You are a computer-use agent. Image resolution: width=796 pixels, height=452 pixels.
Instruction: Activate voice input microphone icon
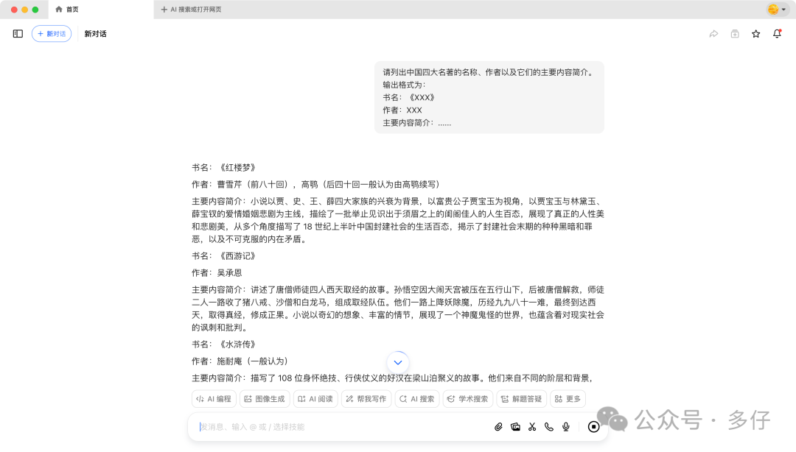[x=565, y=427]
